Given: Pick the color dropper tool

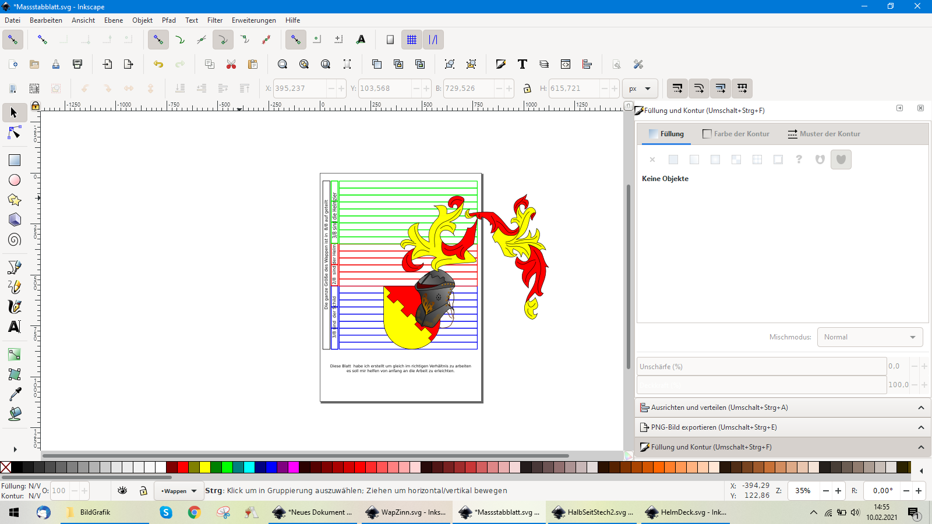Looking at the screenshot, I should pos(15,394).
